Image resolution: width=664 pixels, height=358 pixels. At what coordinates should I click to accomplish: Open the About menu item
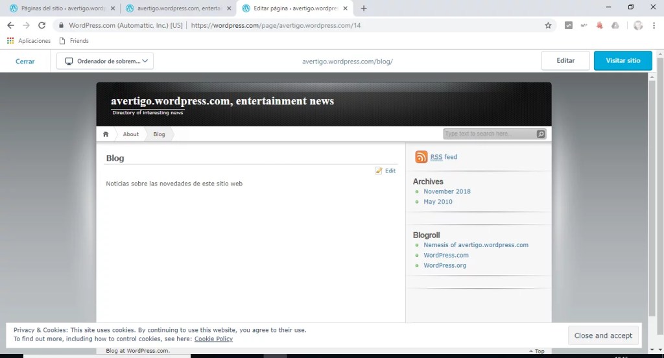(131, 134)
